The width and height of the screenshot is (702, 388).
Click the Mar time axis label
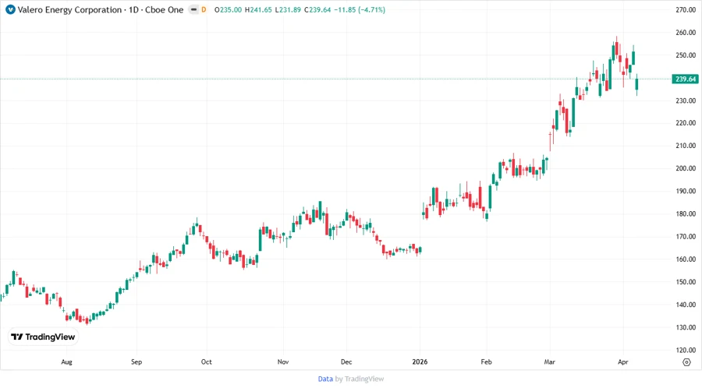click(550, 362)
